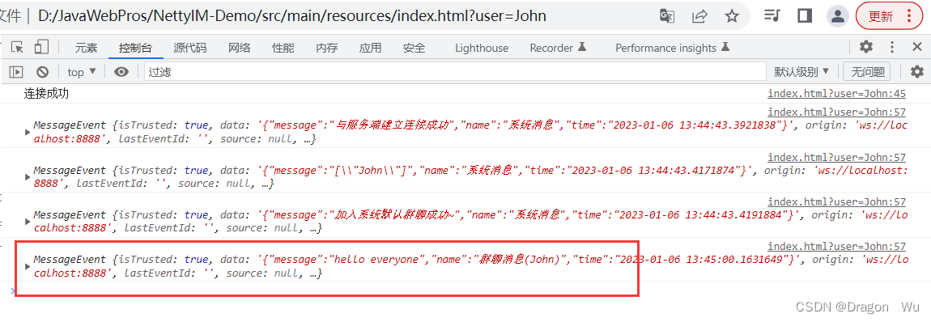
Task: Switch to the 元素 tab
Action: click(x=86, y=48)
